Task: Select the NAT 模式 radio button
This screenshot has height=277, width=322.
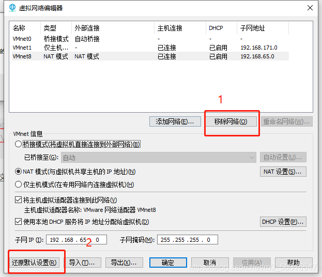Action: pos(18,172)
